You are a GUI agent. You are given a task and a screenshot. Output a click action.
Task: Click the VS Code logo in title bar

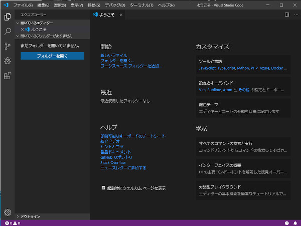click(6, 5)
